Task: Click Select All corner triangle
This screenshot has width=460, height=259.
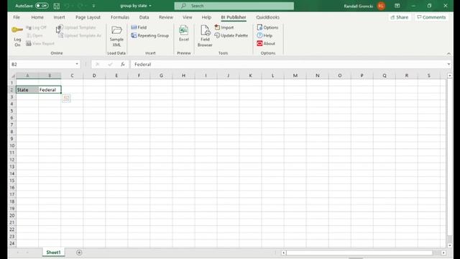Action: [13, 76]
